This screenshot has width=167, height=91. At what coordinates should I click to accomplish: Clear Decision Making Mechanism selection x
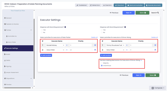141,60
